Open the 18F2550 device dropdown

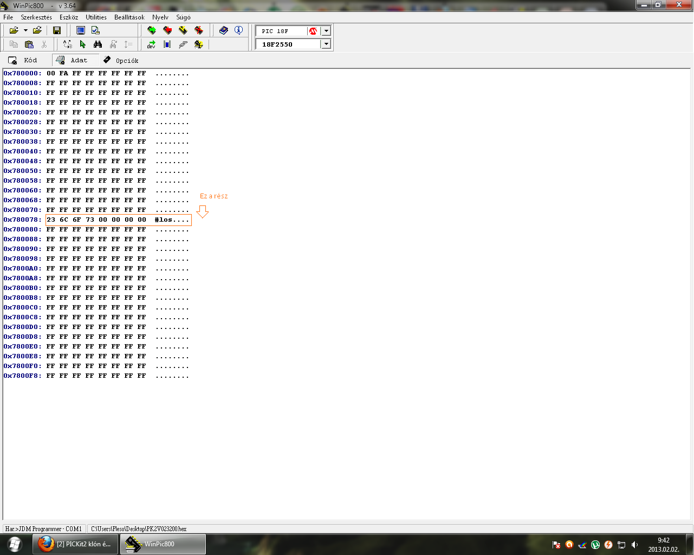click(x=326, y=44)
